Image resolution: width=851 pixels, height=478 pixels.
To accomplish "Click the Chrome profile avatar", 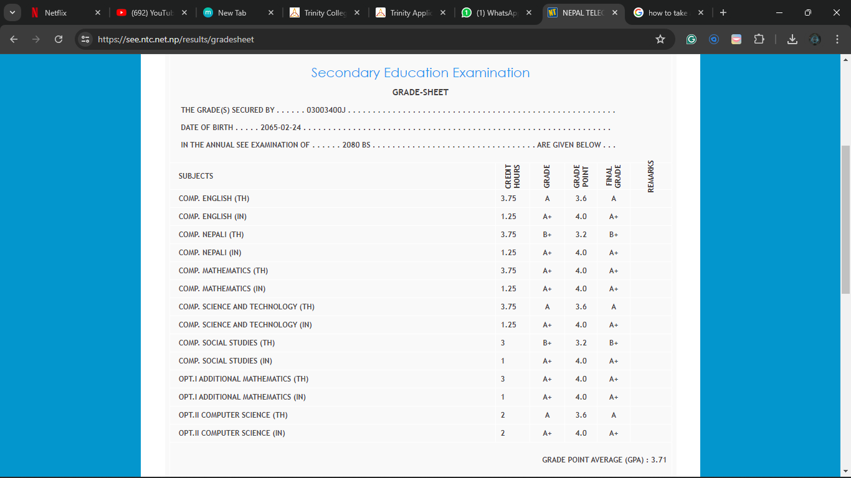I will click(x=815, y=39).
